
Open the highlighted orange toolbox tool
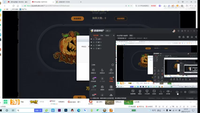[x=111, y=79]
